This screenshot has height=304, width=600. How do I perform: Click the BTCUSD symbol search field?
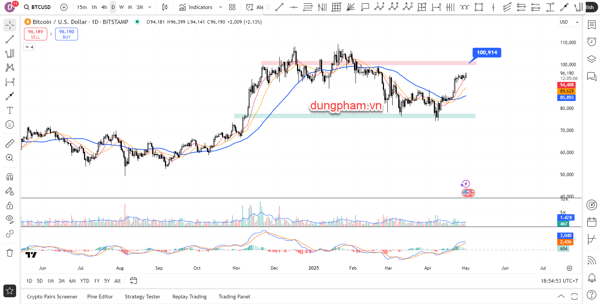pos(37,7)
